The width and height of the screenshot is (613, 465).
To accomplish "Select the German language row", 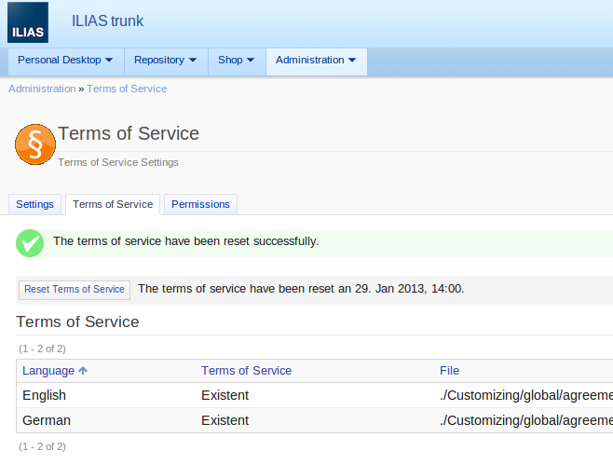I will click(x=47, y=420).
